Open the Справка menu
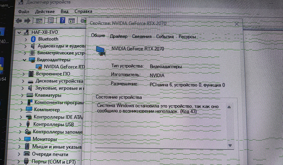283x165 pixels. [x=83, y=11]
